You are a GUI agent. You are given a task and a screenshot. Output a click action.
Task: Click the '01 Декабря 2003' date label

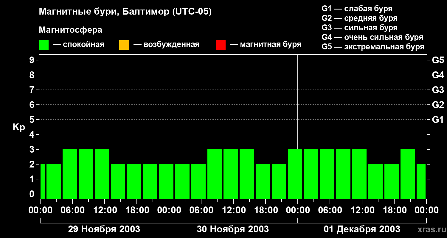tap(362, 229)
